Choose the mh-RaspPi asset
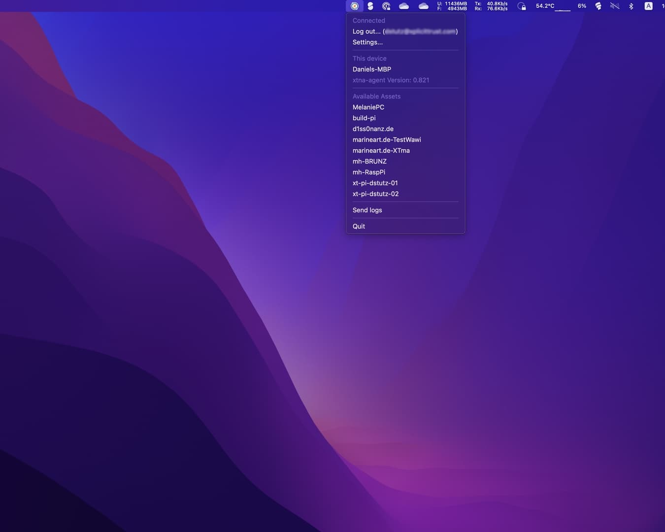This screenshot has width=665, height=532. (x=405, y=172)
